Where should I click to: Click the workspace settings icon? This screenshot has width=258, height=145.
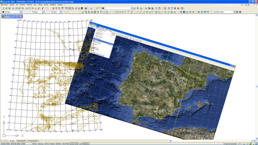tap(237, 12)
